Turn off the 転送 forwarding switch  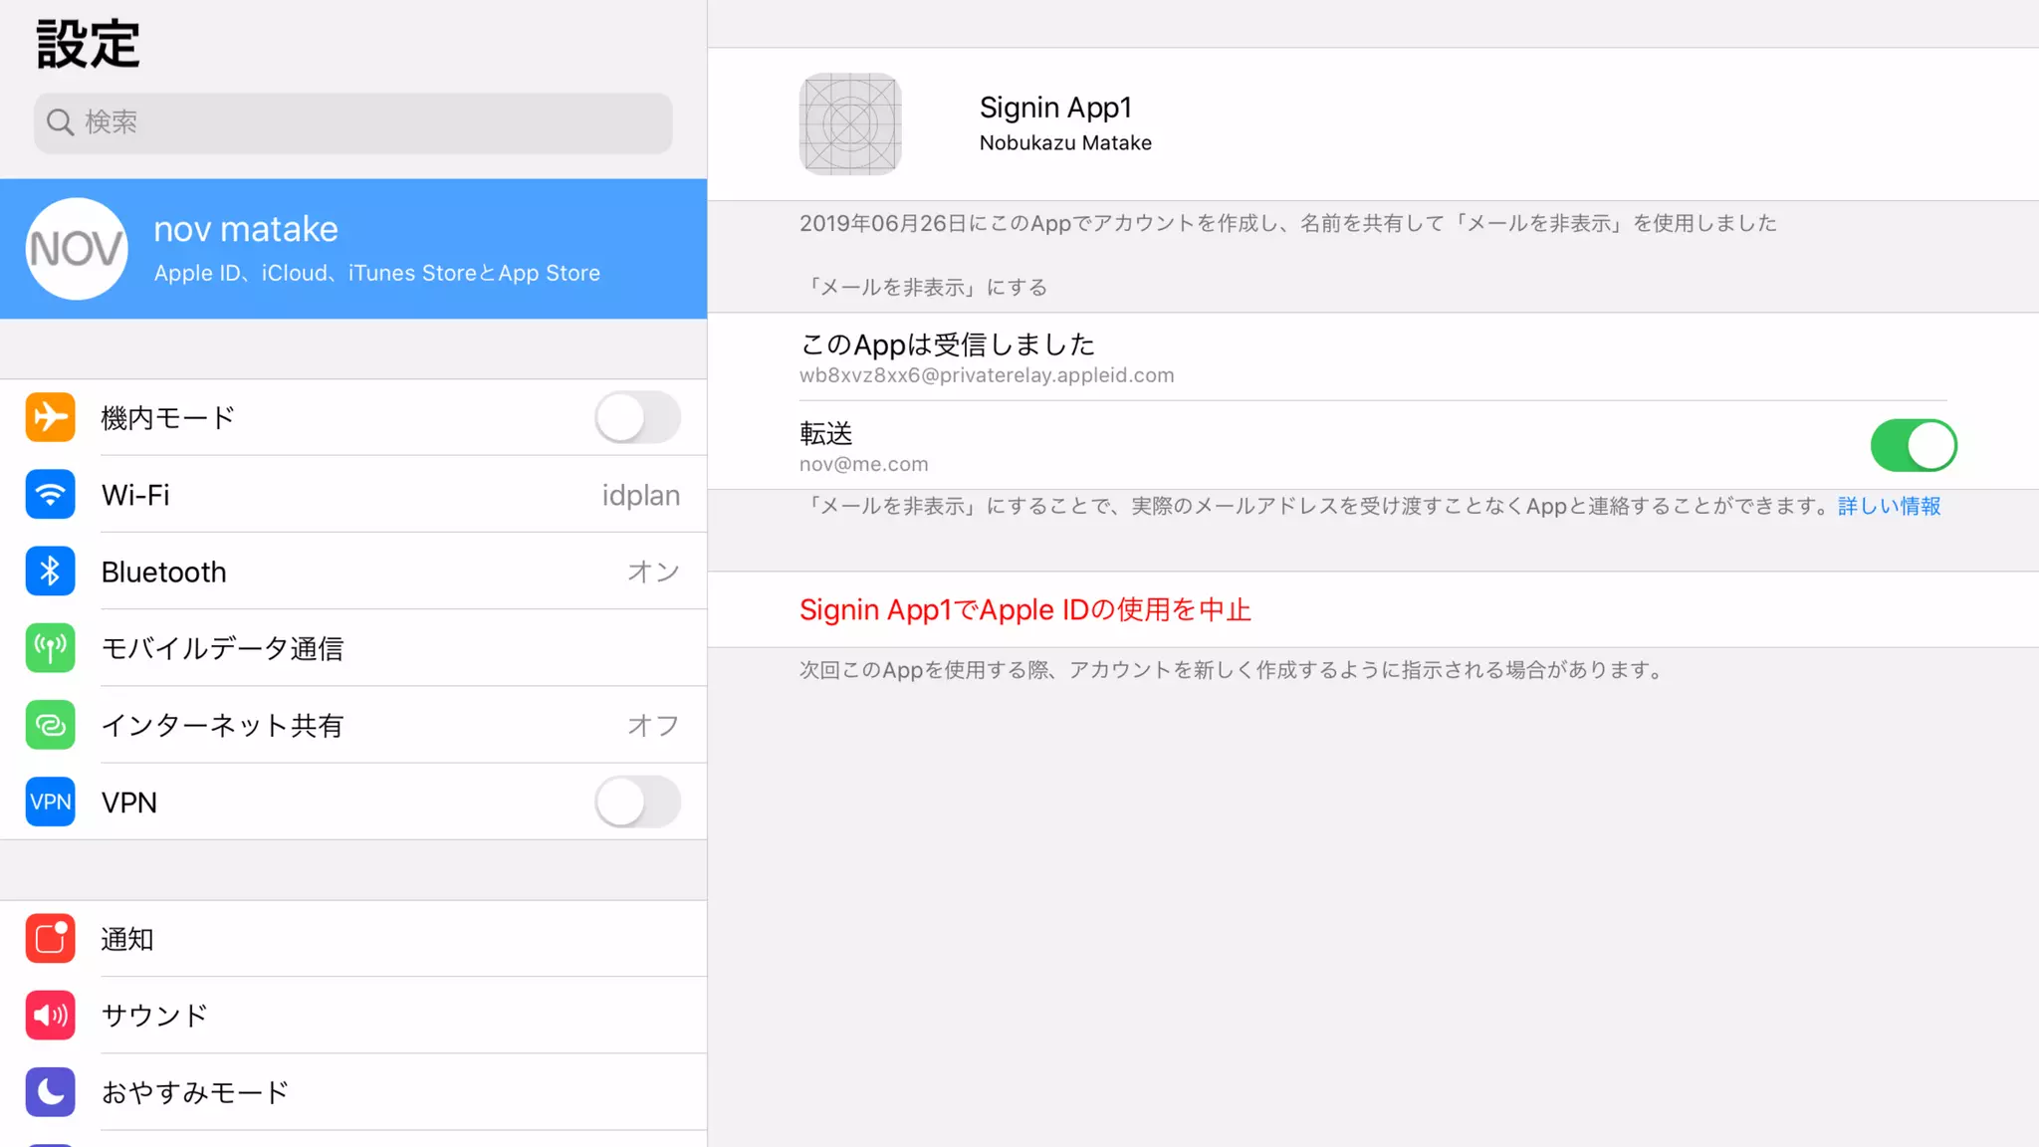[x=1913, y=445]
